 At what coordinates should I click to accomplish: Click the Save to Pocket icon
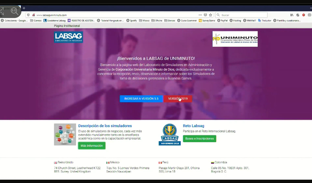coord(205,15)
